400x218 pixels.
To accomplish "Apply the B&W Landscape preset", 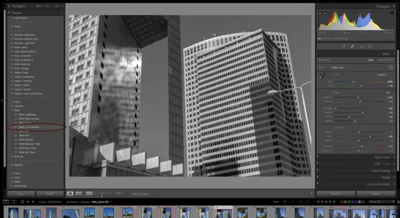I will [27, 114].
